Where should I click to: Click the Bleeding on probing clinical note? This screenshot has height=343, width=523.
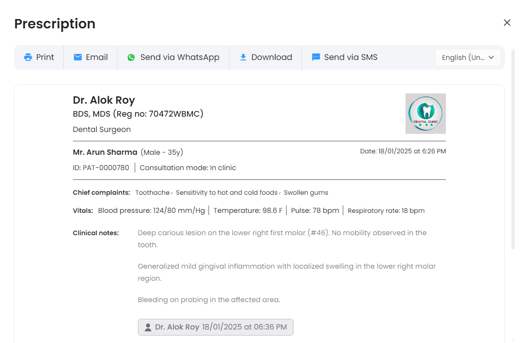209,300
